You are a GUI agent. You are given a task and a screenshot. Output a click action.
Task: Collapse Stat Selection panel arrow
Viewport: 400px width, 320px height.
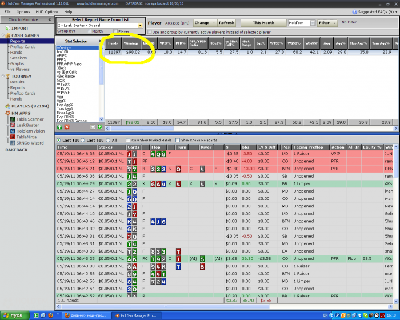(100, 41)
